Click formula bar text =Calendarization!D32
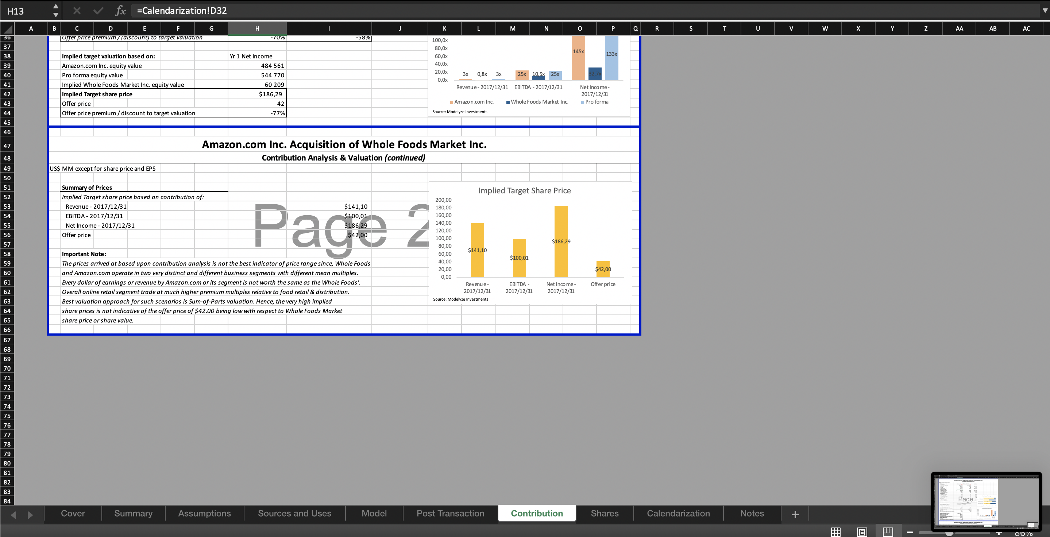The image size is (1050, 537). 182,11
